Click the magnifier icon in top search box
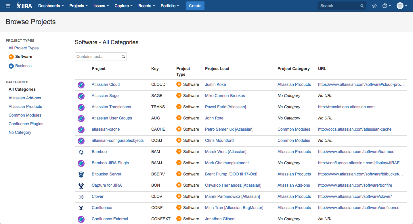This screenshot has width=413, height=224. pyautogui.click(x=362, y=6)
